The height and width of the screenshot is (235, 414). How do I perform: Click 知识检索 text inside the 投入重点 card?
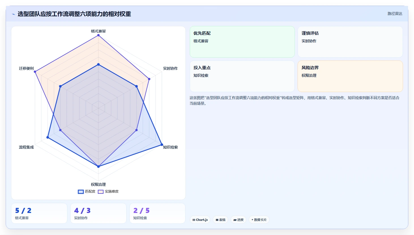(201, 75)
